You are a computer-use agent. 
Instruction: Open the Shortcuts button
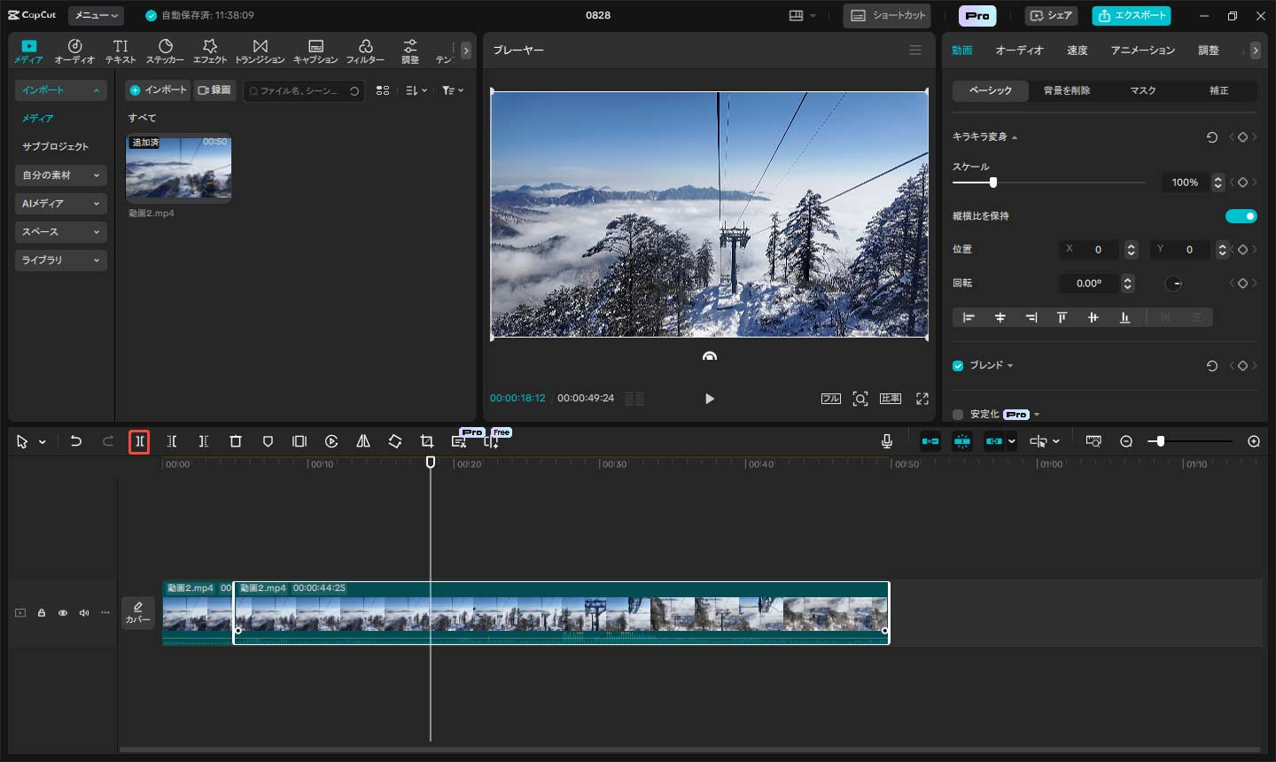[x=887, y=16]
